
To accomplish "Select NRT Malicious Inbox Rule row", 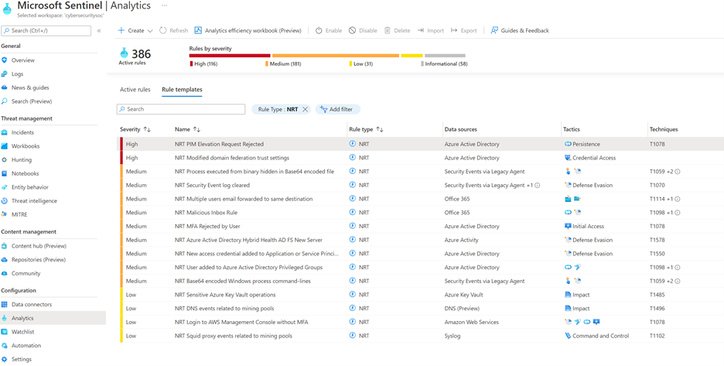I will coord(420,213).
